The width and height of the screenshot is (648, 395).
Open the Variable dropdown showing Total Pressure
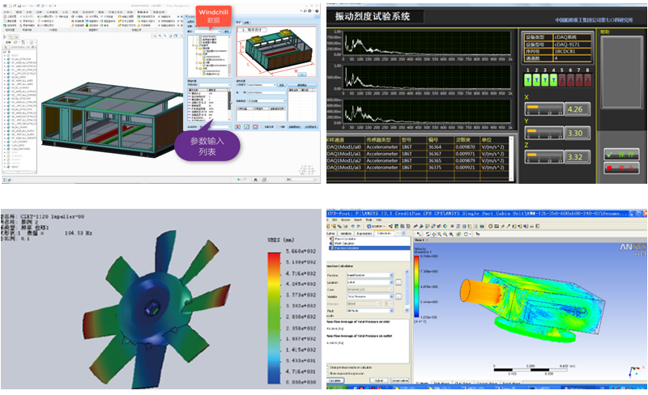(x=370, y=297)
